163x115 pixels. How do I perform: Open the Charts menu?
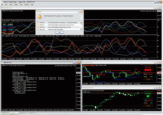(16, 5)
